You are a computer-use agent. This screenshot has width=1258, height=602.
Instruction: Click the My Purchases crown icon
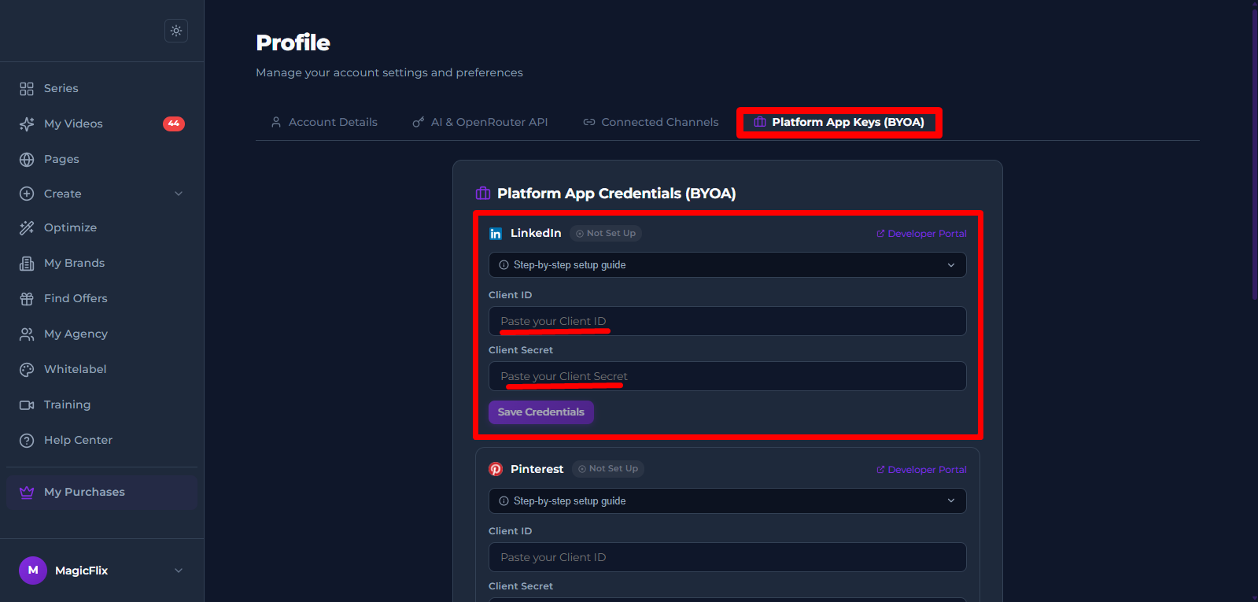pos(27,492)
